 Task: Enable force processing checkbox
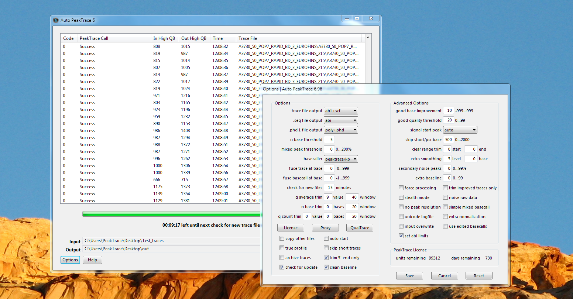(401, 188)
